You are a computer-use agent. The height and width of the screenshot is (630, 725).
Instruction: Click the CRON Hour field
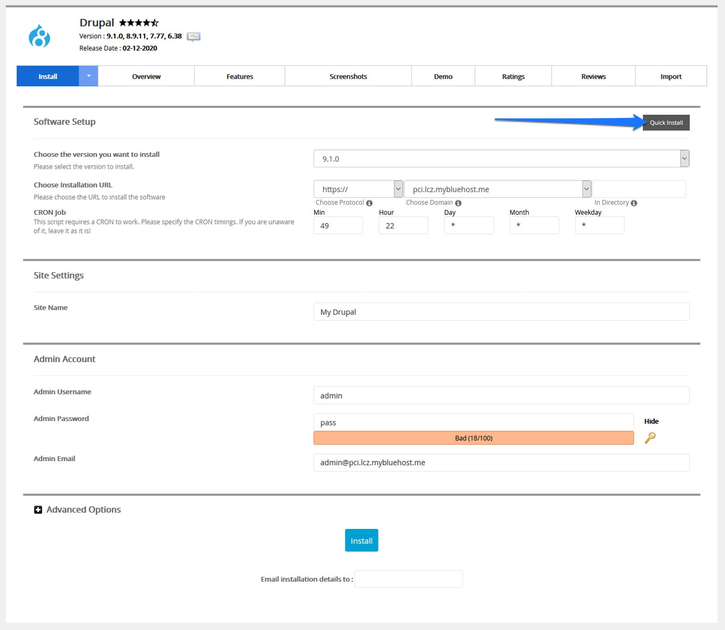pos(403,225)
